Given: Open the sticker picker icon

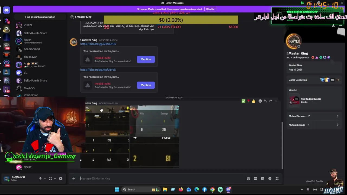Looking at the screenshot, I should pyautogui.click(x=263, y=178).
